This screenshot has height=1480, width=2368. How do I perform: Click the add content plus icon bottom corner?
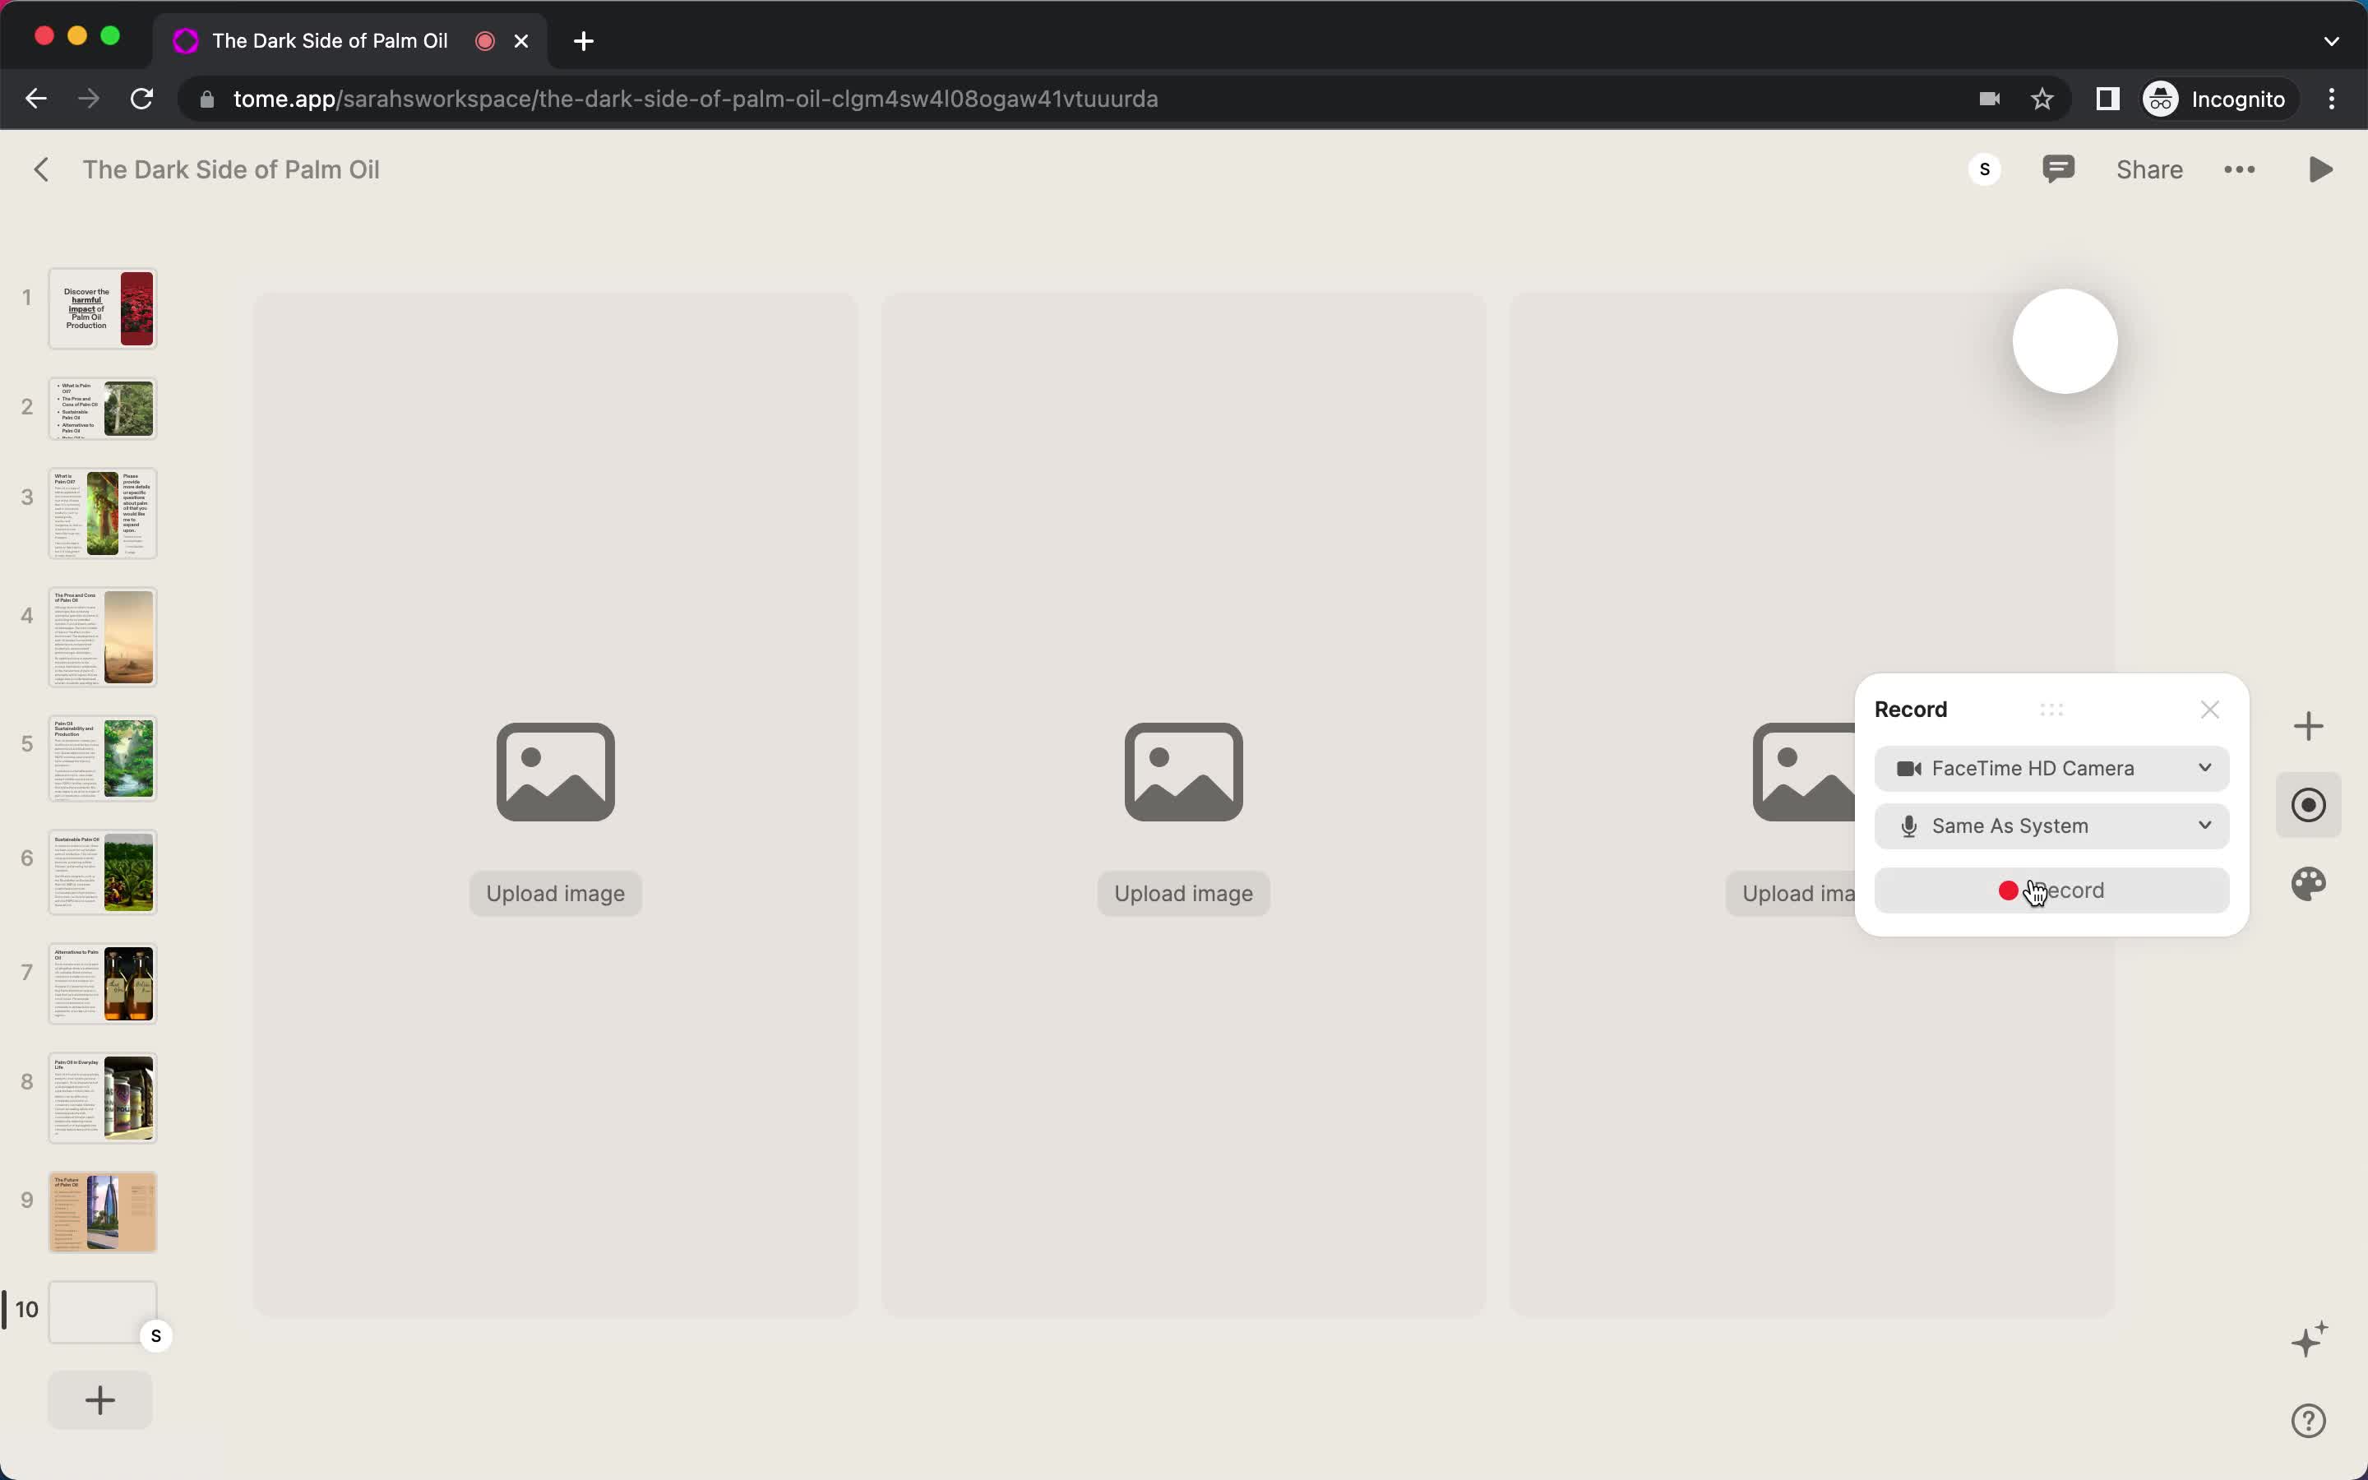99,1400
